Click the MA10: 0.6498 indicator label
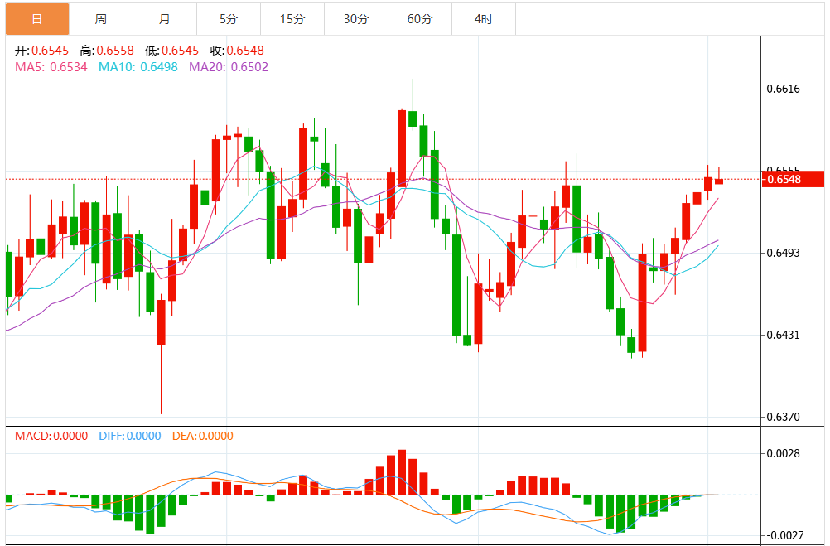Screen dimensions: 830x546 (138, 67)
